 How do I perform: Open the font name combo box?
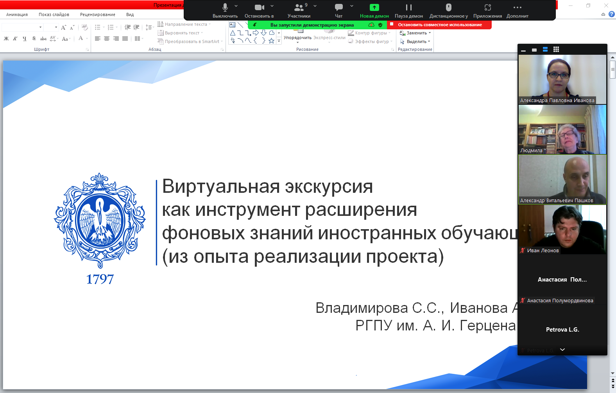point(22,27)
